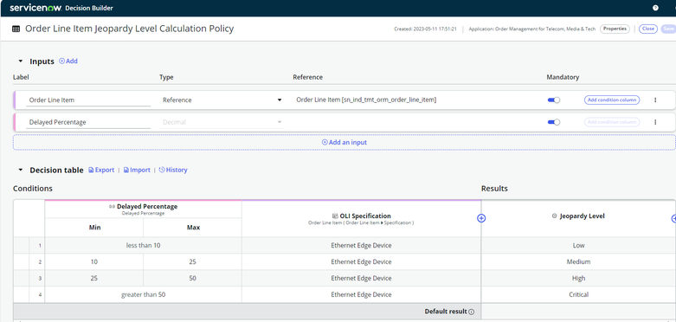676x322 pixels.
Task: Toggle Mandatory switch for Order Line Item
Action: 554,100
